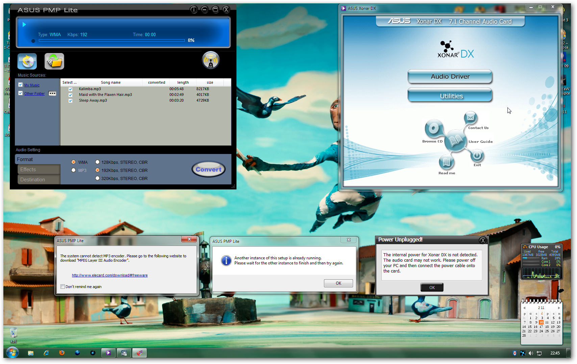
Task: Open the volume speaker tray icon
Action: coord(531,353)
